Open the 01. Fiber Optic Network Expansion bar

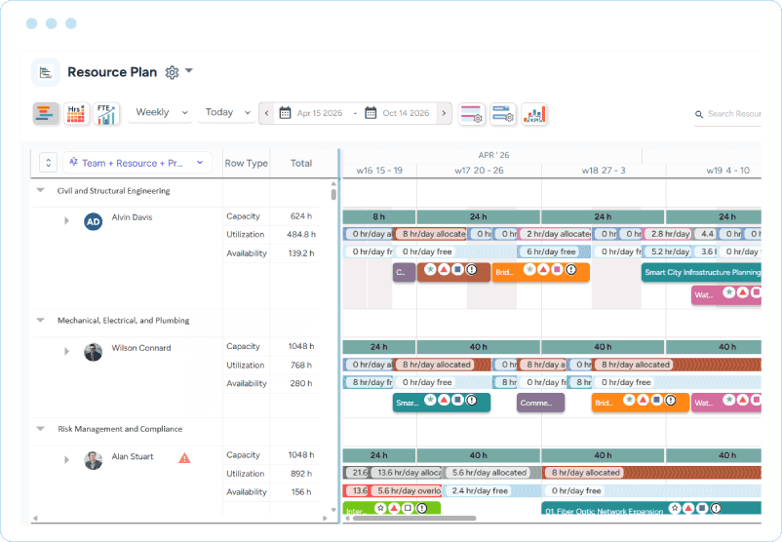pos(651,508)
